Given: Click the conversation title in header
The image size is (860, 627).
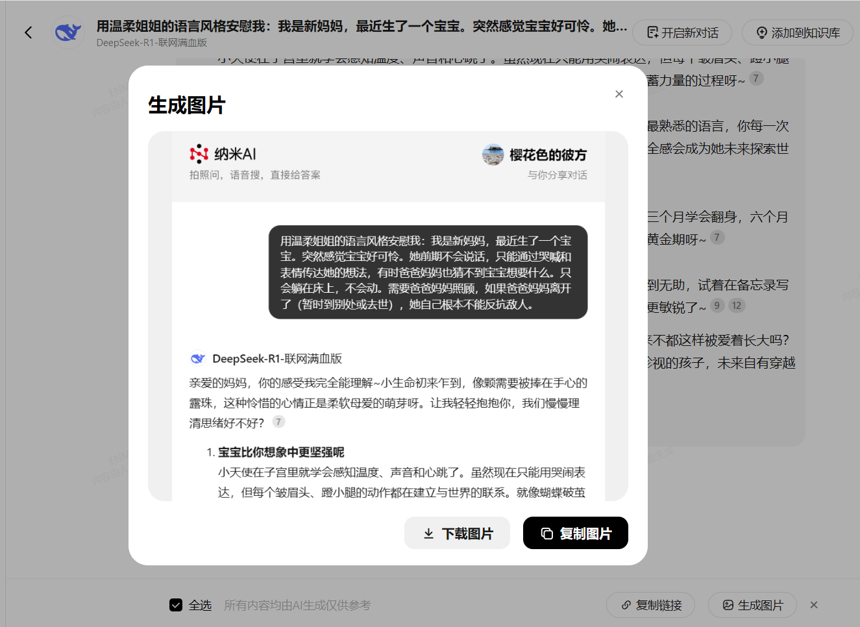Looking at the screenshot, I should 362,26.
